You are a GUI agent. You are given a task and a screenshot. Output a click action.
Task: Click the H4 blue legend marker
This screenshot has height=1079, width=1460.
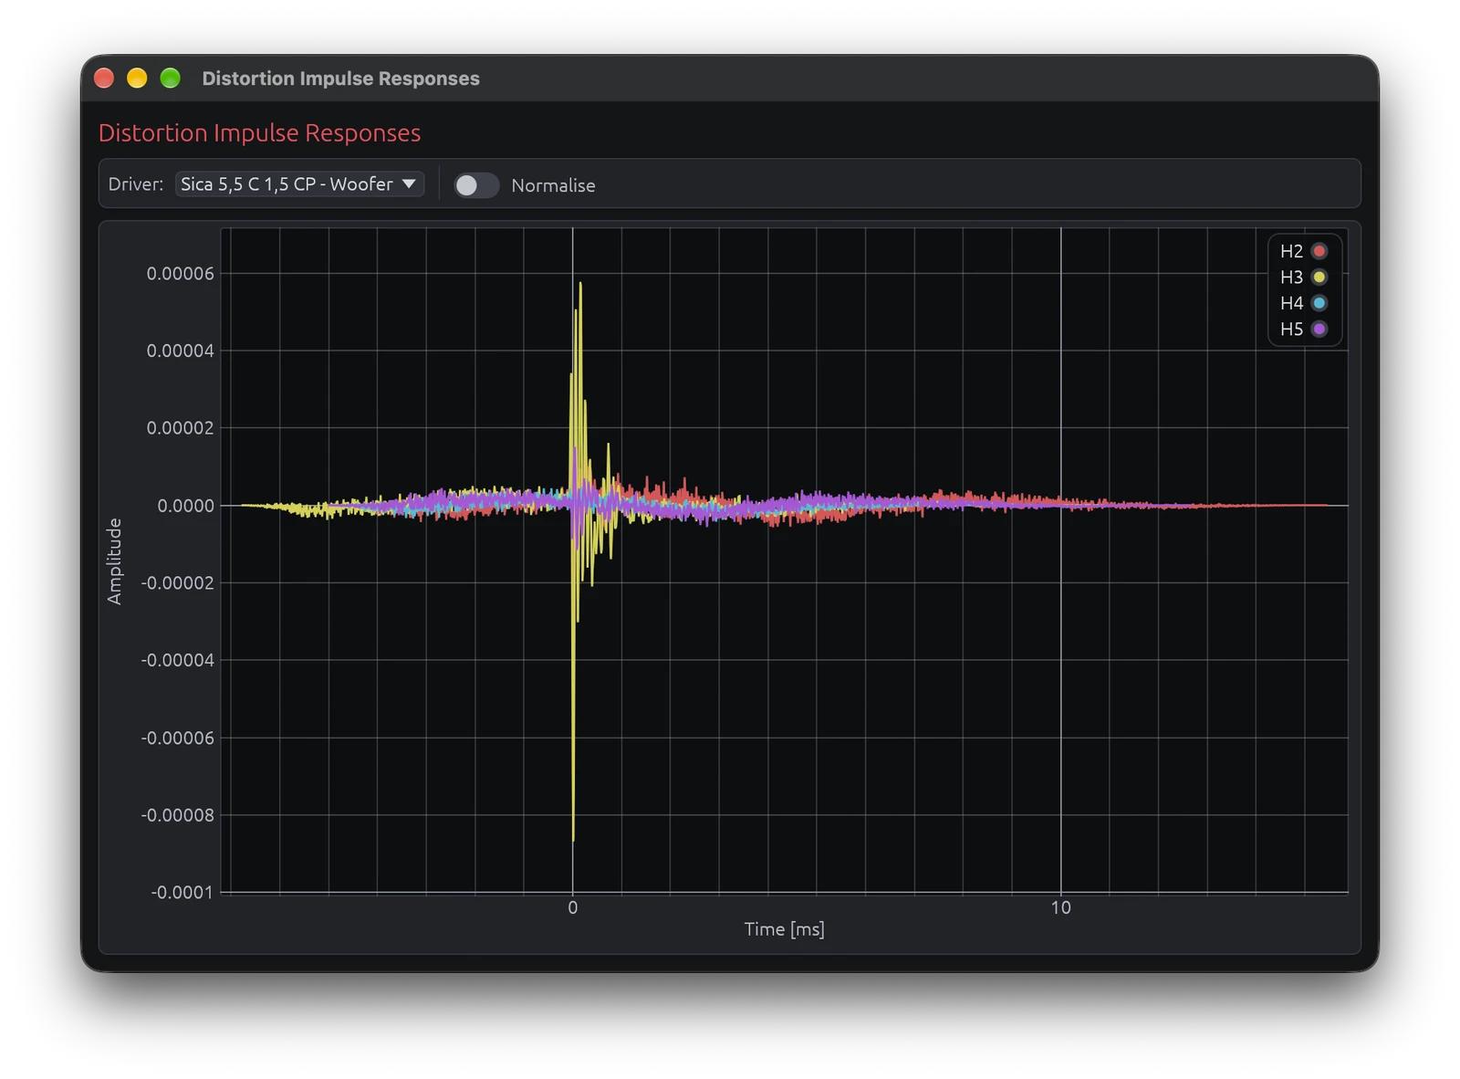click(x=1319, y=303)
